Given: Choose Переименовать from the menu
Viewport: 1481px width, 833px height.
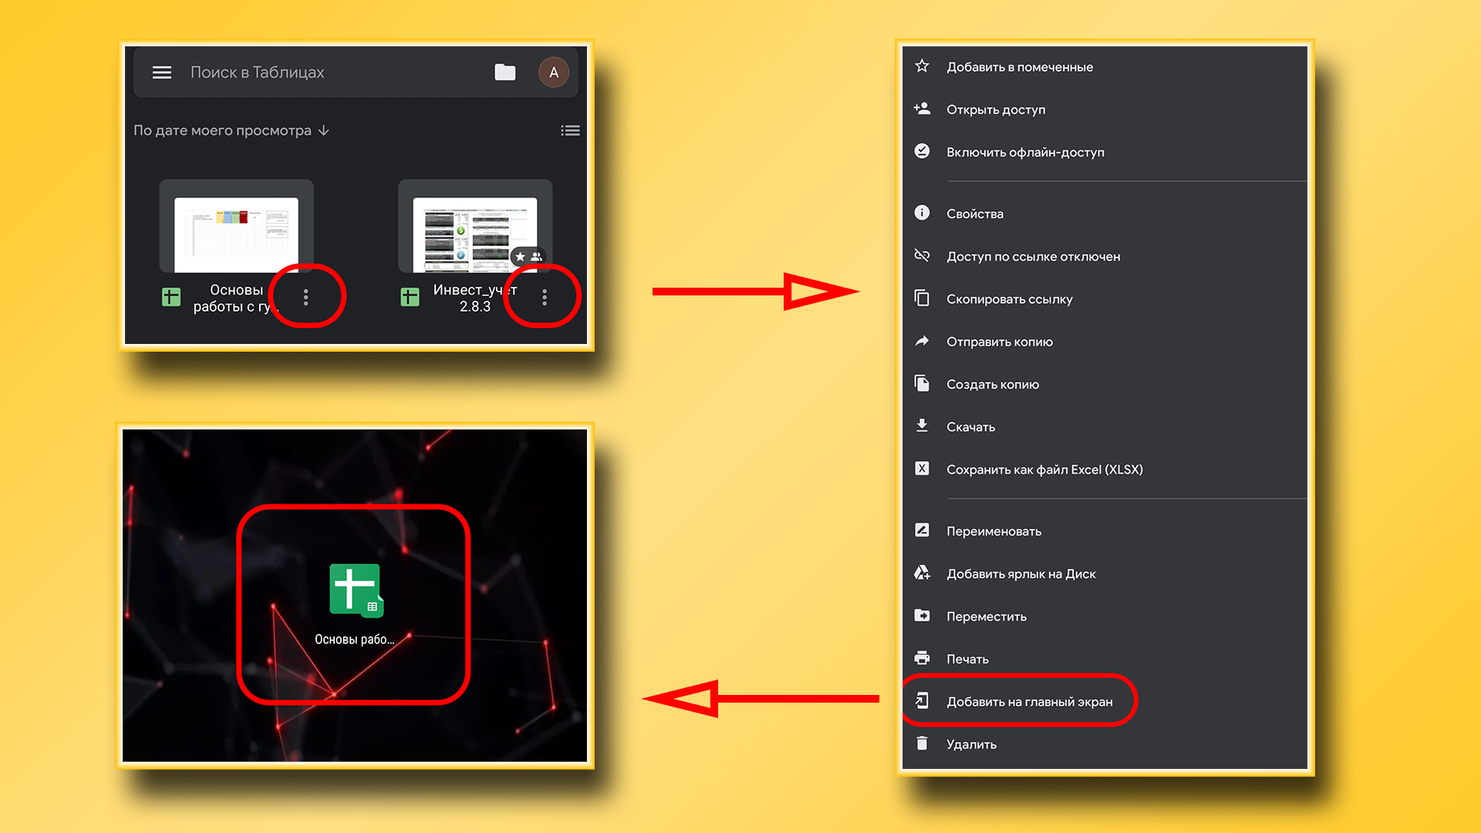Looking at the screenshot, I should [x=1105, y=531].
